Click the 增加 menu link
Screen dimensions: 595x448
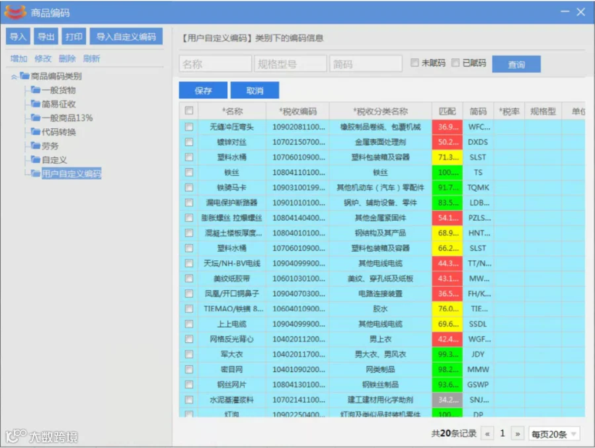click(19, 58)
